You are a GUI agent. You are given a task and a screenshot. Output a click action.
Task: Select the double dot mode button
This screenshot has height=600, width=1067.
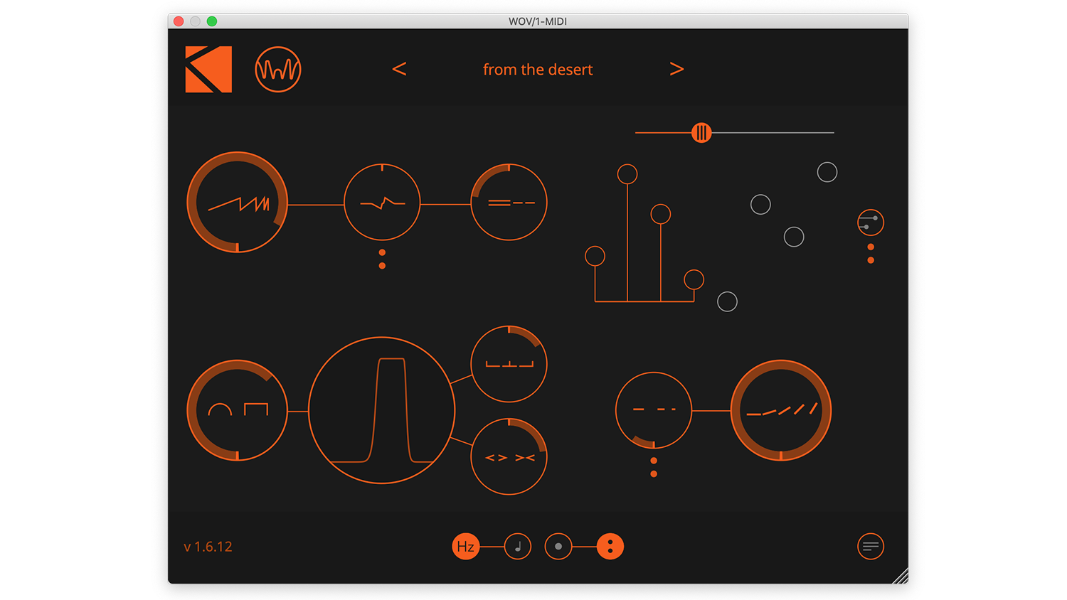pyautogui.click(x=610, y=546)
